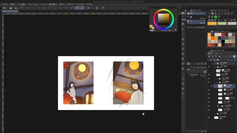This screenshot has width=237, height=133.
Task: Open the Layer menu
Action: tap(43, 4)
